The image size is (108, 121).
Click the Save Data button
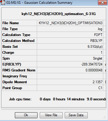coord(76,115)
